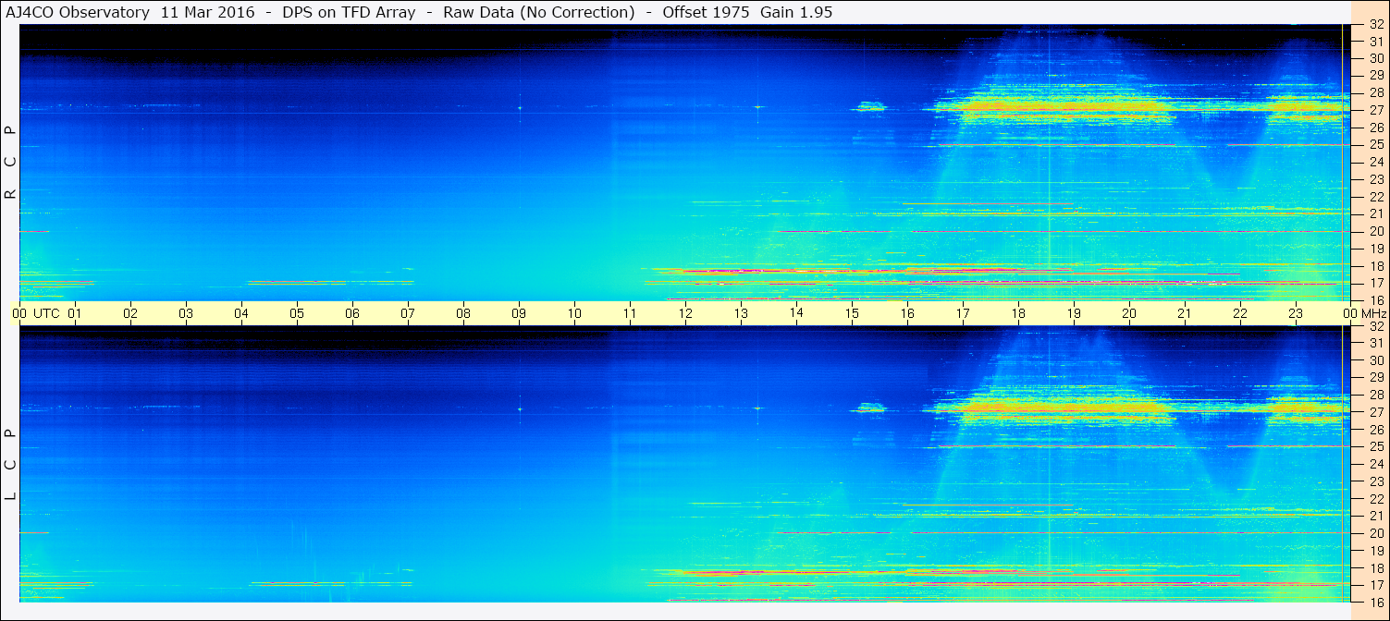Click 22 on the RCP frequency scale
This screenshot has width=1390, height=621.
pos(1375,197)
